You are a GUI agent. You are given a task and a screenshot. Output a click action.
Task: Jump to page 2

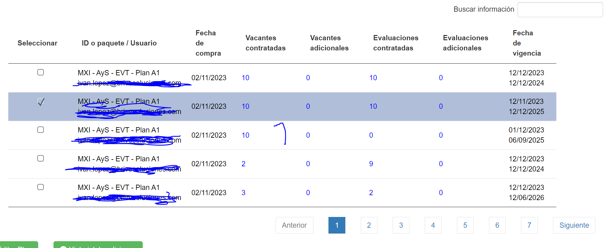click(x=369, y=225)
